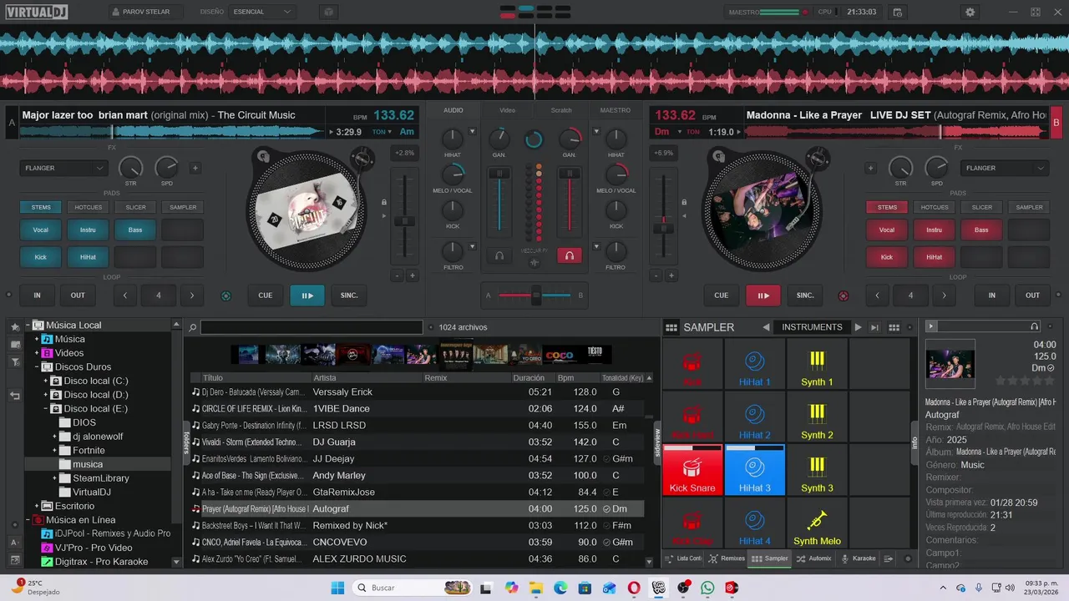
Task: Trigger the Kick Snare sampler pad
Action: (692, 470)
